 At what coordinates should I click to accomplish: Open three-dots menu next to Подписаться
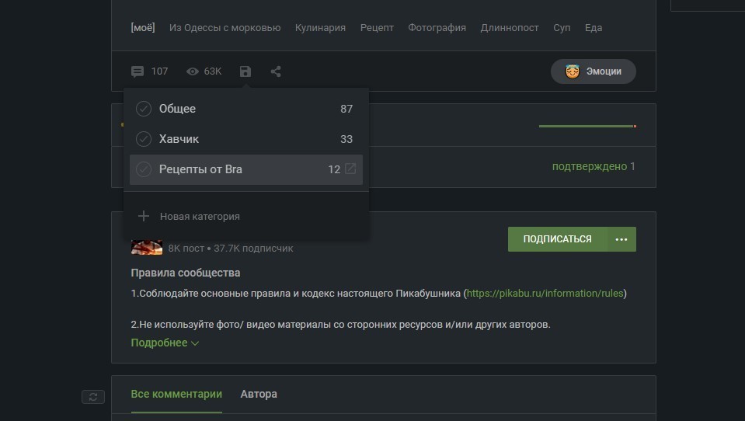click(621, 239)
